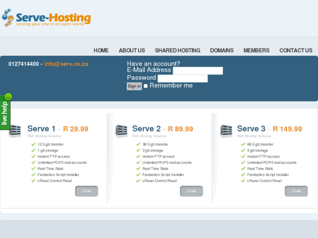Click the 3 gb storage feature

153,151
